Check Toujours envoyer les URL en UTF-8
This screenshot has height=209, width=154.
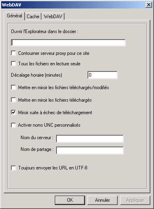(13, 168)
